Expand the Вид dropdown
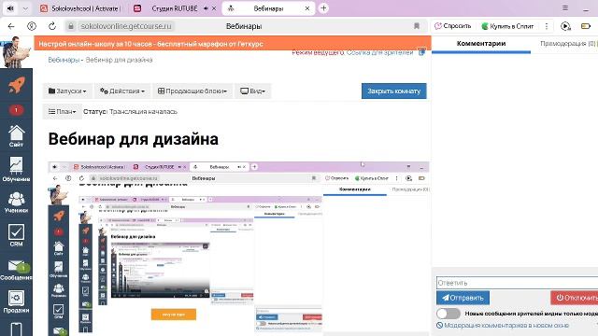This screenshot has width=598, height=336. 252,91
